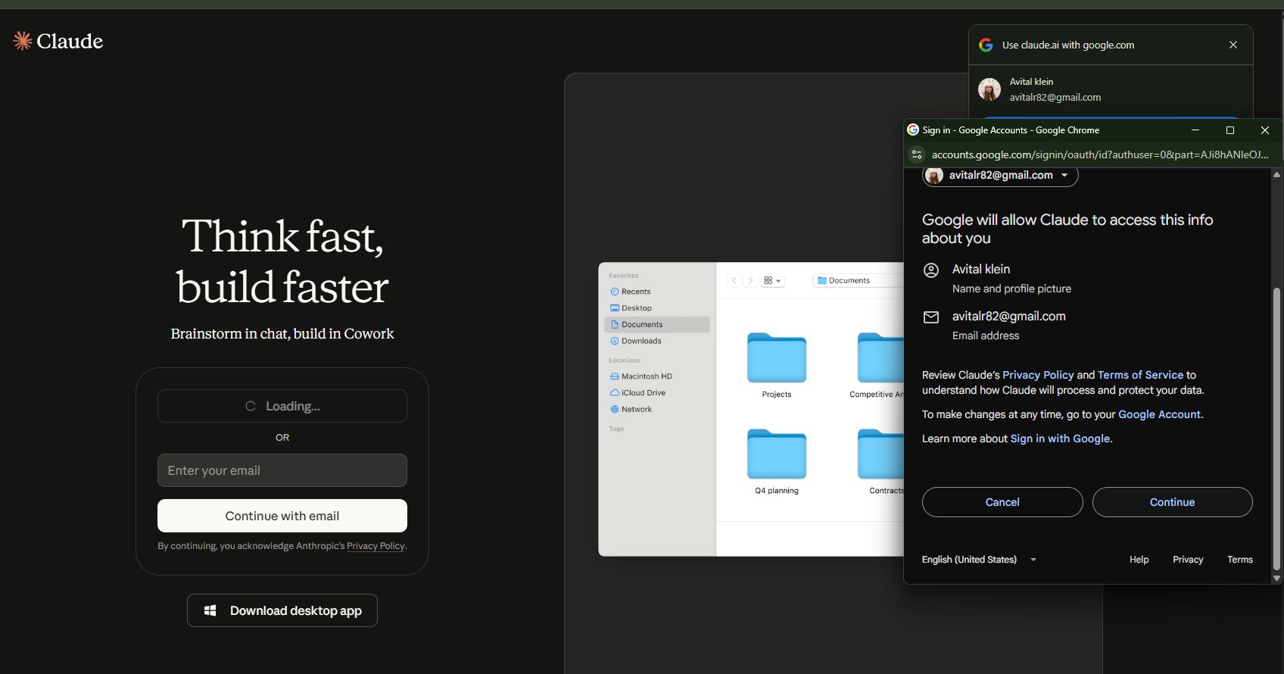1284x674 pixels.
Task: Click the 'Continue with email' button
Action: click(282, 516)
